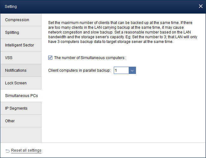Close the Setting dialog with the X
The width and height of the screenshot is (206, 158).
[200, 6]
